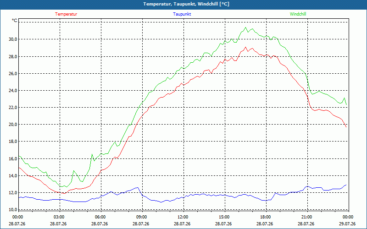The image size is (367, 229).
Task: Click the '°C' unit label on y-axis
Action: 15,21
